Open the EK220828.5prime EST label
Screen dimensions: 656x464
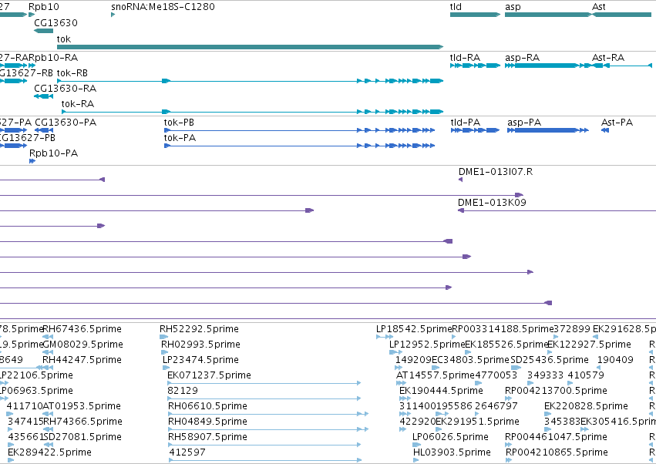pos(586,406)
